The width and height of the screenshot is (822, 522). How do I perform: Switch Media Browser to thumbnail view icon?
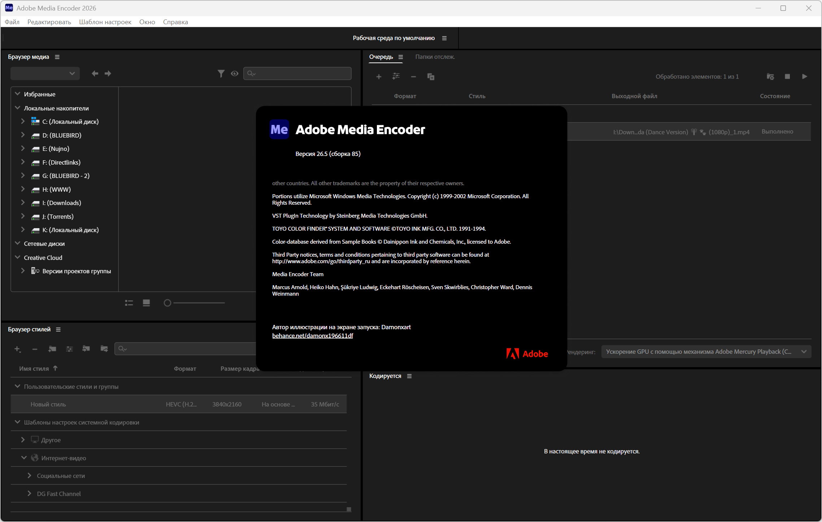tap(146, 303)
